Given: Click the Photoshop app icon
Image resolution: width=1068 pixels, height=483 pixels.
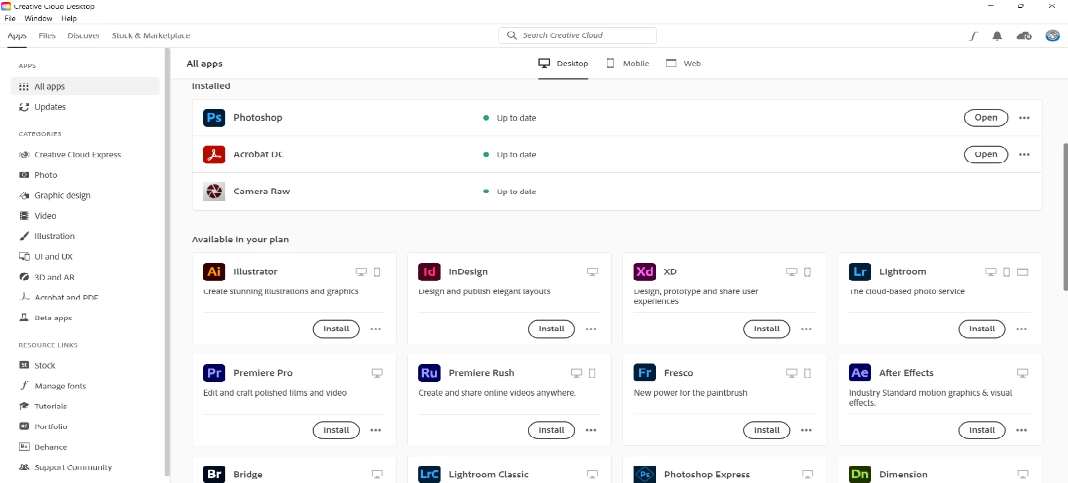Looking at the screenshot, I should [214, 118].
